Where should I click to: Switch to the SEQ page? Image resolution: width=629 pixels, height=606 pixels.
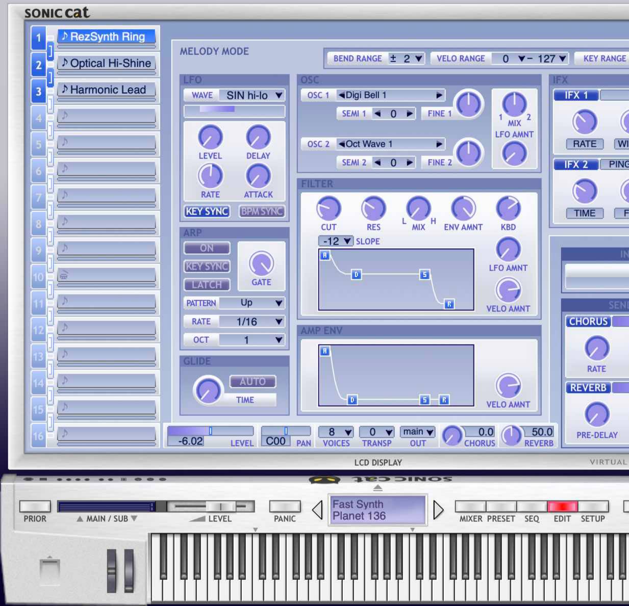point(532,507)
